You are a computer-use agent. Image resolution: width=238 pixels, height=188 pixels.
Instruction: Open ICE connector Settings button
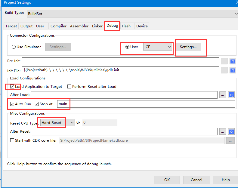(188, 47)
